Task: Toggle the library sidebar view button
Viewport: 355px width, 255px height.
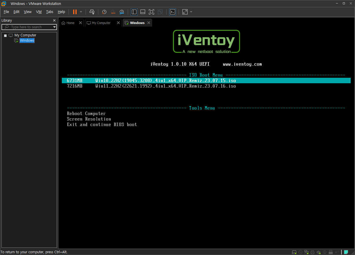Action: 134,12
